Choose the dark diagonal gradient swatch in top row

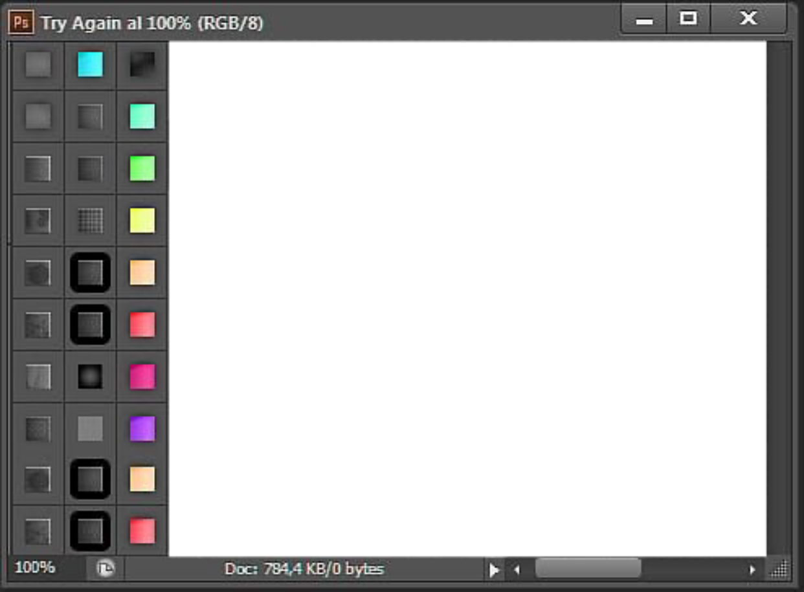click(x=142, y=65)
